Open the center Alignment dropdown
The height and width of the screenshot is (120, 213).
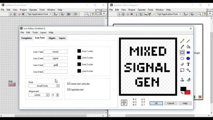(48, 95)
